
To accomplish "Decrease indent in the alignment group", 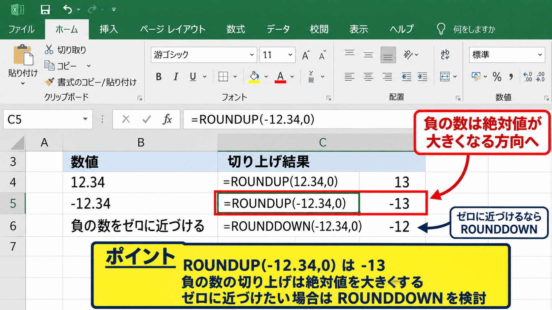I will tap(406, 77).
